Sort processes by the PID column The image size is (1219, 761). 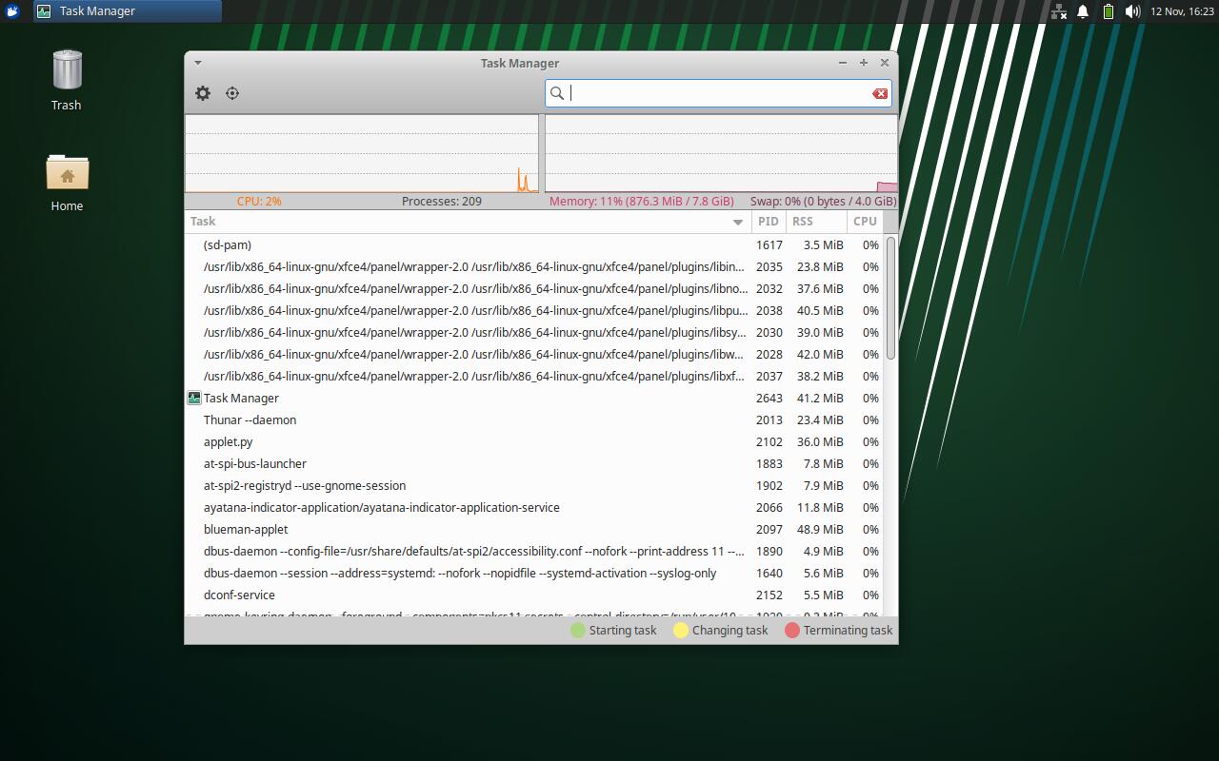click(769, 222)
